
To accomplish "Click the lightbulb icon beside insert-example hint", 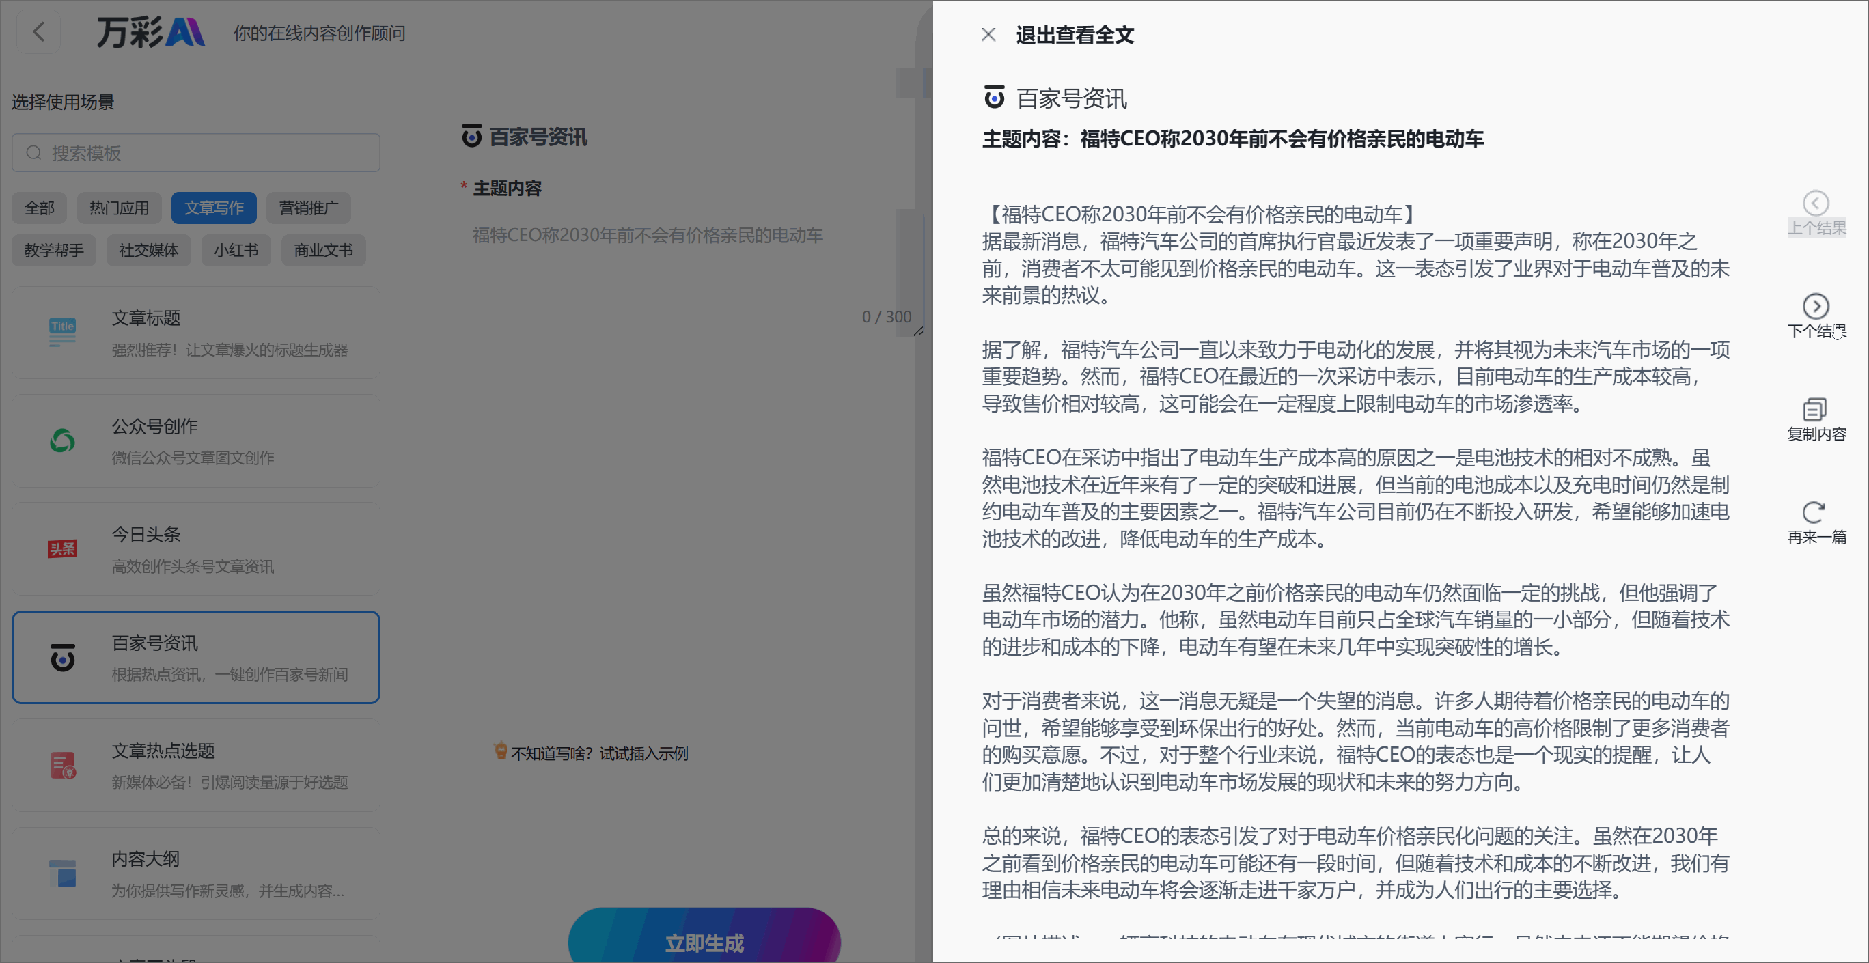I will [500, 751].
